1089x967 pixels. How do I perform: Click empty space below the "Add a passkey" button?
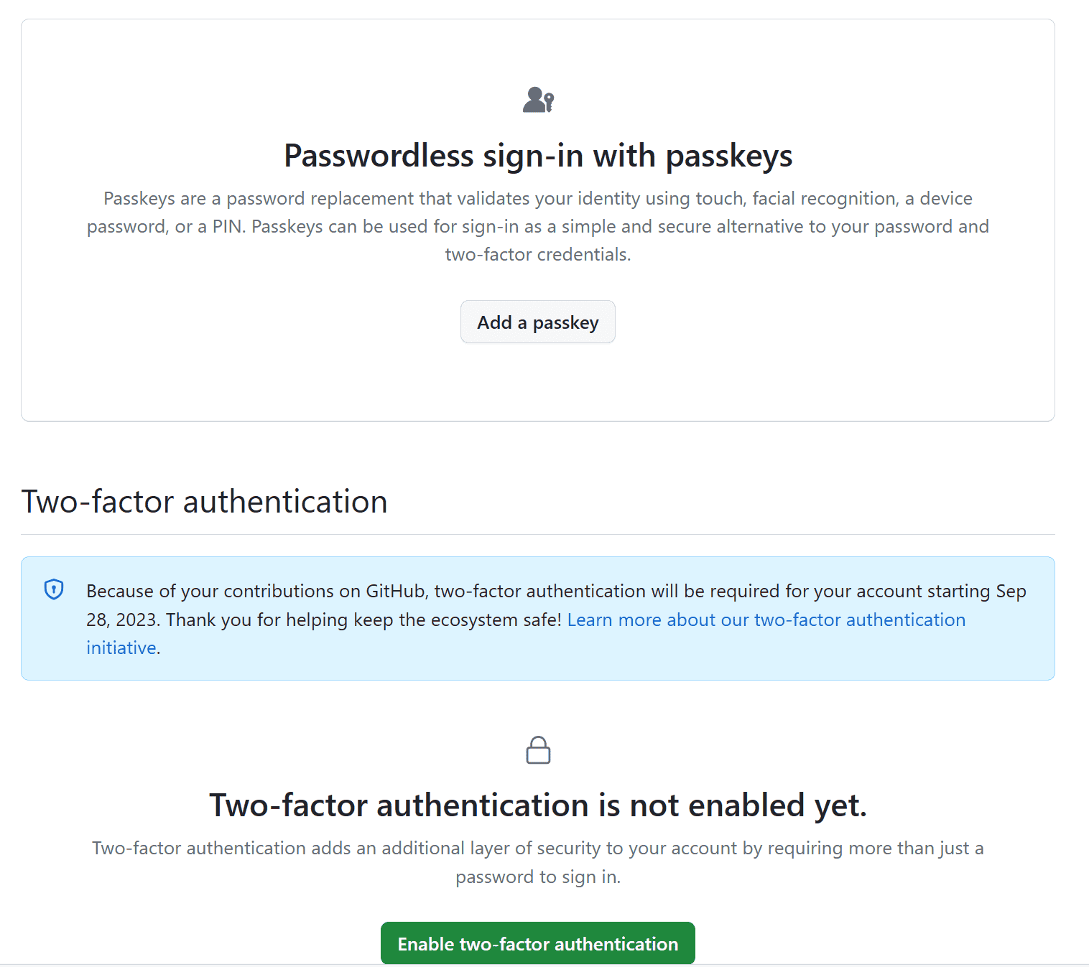[x=537, y=382]
